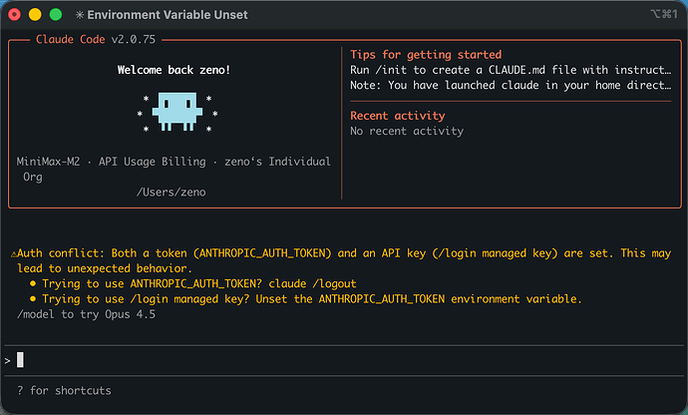The width and height of the screenshot is (688, 415).
Task: Click the prompt arrow symbol
Action: (7, 361)
